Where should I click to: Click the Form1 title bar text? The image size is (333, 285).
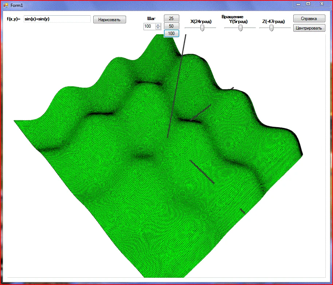point(17,5)
